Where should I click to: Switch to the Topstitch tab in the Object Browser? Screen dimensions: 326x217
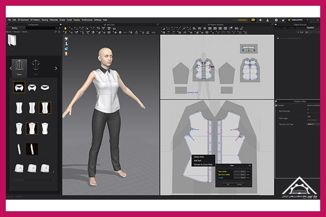pyautogui.click(x=310, y=28)
